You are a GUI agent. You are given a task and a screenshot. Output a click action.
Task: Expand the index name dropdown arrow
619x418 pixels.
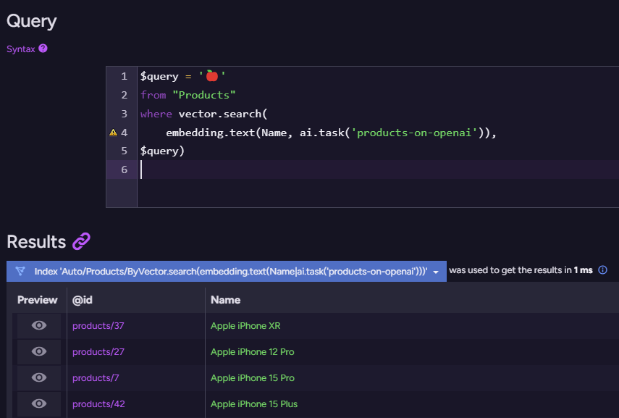[x=436, y=272]
